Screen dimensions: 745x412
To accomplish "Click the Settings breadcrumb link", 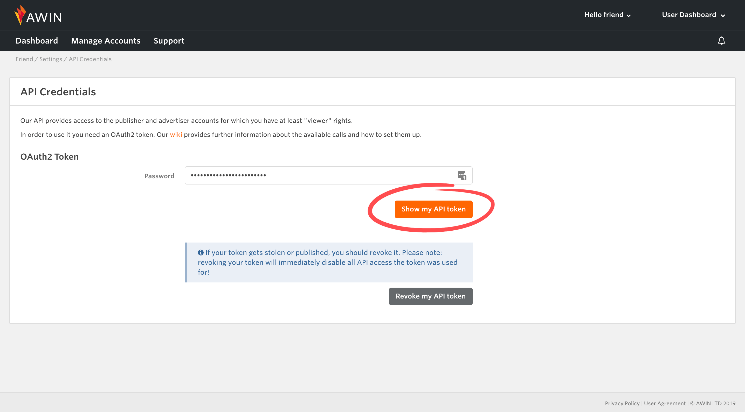I will pos(51,59).
